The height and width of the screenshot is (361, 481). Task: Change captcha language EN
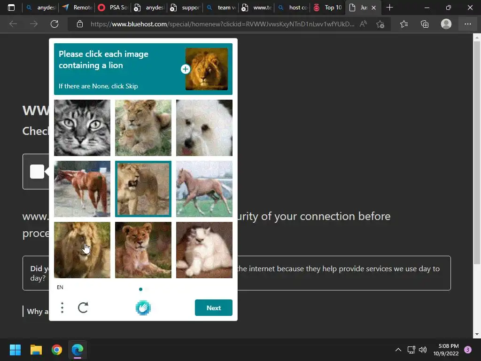click(60, 287)
